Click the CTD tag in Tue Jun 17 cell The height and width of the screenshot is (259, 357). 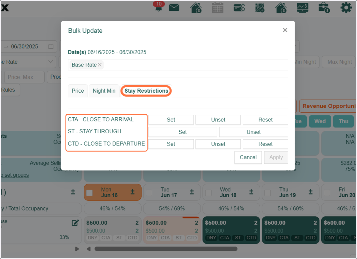(x=192, y=238)
